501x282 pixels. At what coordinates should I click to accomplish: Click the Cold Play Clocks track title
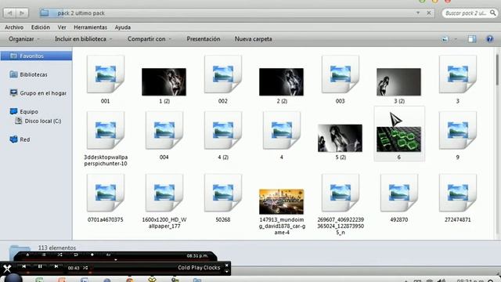199,268
